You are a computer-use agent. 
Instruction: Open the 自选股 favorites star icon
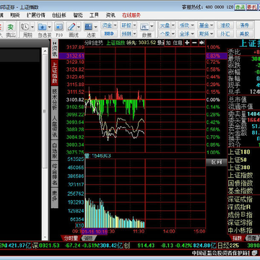pyautogui.click(x=43, y=27)
